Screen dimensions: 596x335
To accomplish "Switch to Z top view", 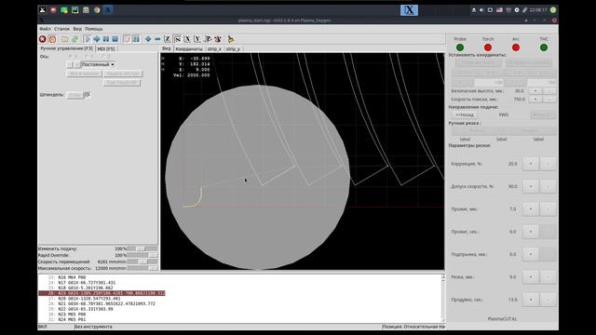I will tap(168, 39).
